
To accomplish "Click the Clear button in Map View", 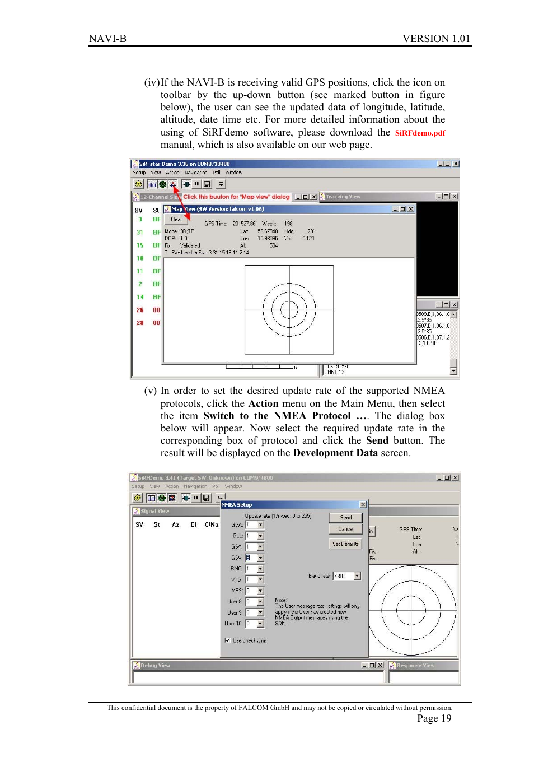I will coord(176,219).
